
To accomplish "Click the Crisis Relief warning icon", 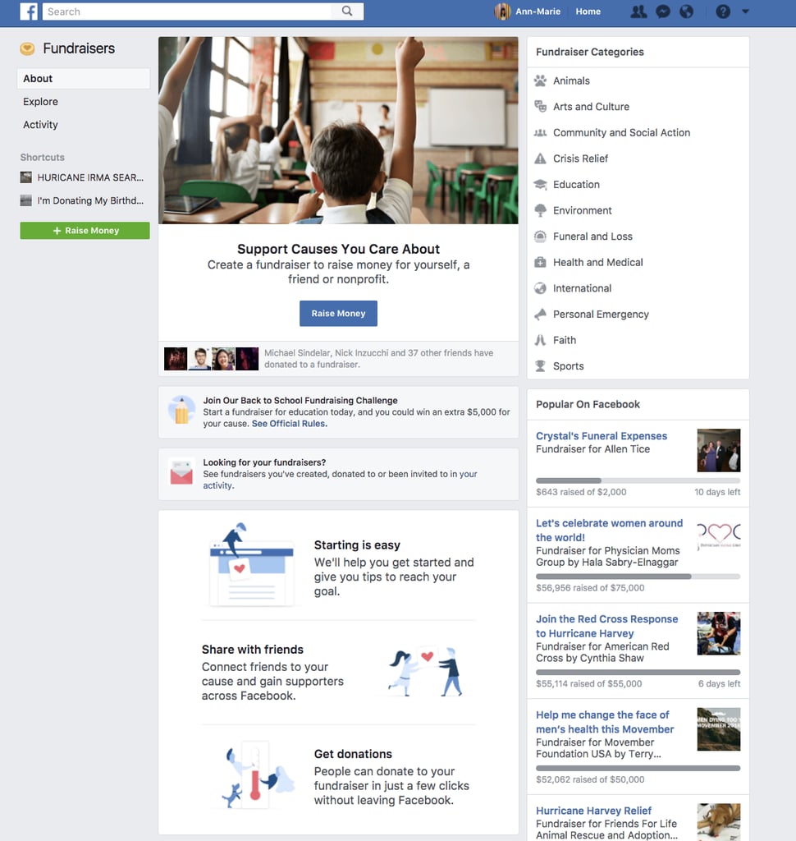I will [x=540, y=159].
